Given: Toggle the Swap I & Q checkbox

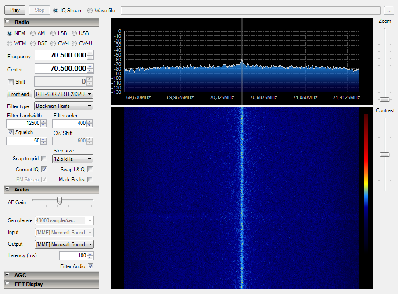Looking at the screenshot, I should coord(90,169).
